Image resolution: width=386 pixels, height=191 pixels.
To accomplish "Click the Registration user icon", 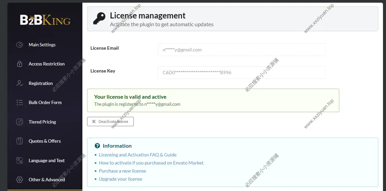I will 20,83.
